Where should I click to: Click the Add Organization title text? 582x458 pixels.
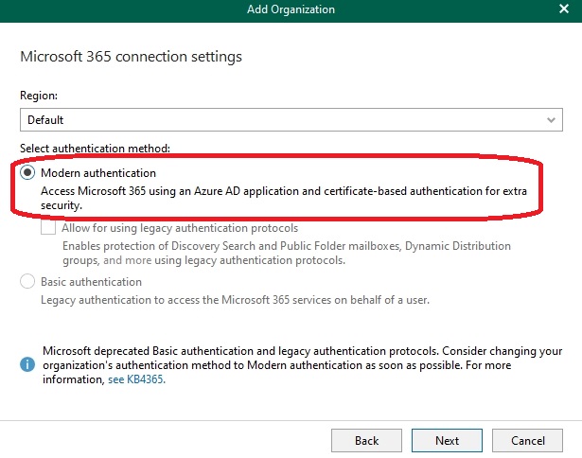coord(291,9)
